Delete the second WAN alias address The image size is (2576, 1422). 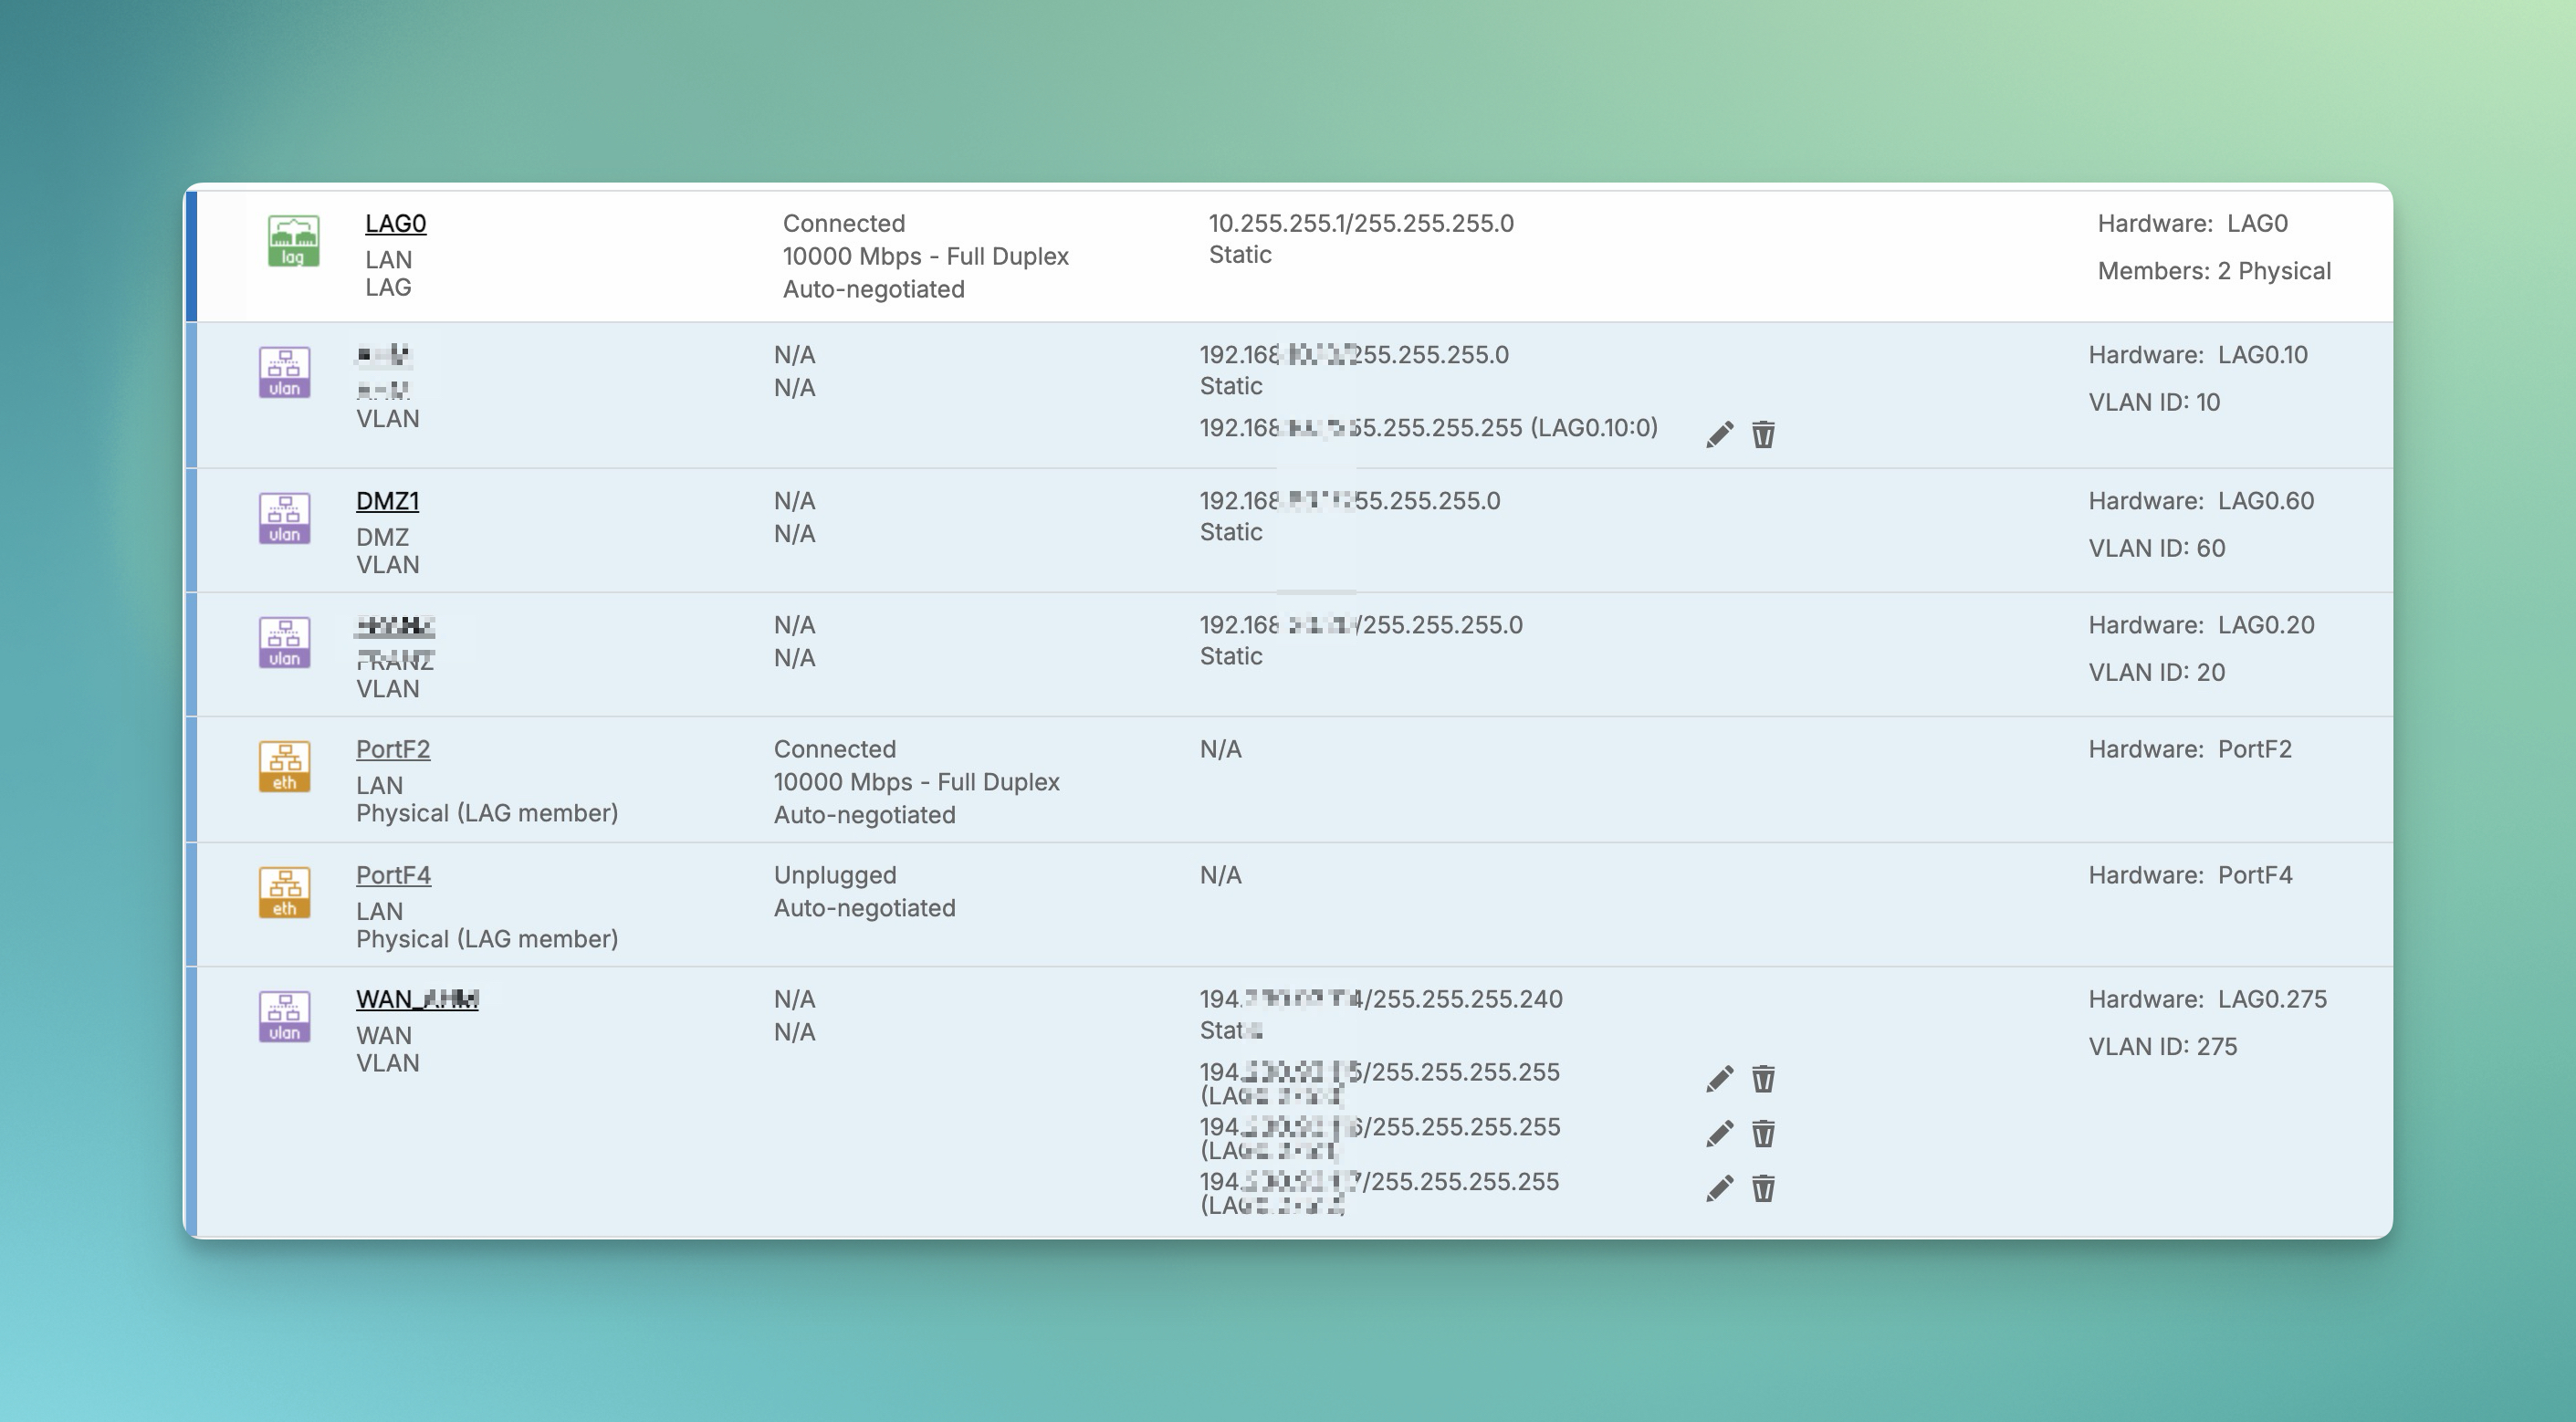[x=1763, y=1133]
